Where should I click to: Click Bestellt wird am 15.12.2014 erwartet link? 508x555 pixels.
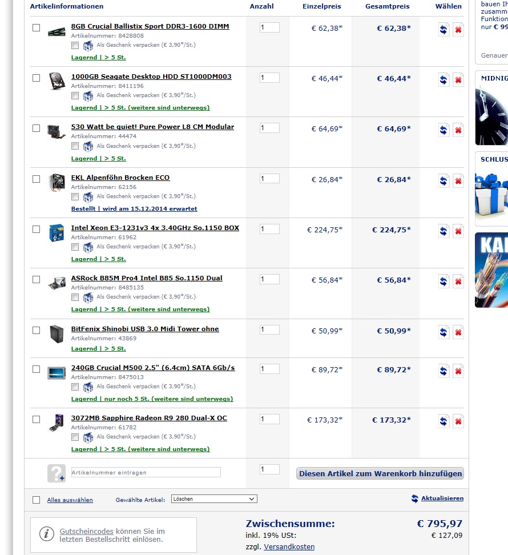click(134, 209)
